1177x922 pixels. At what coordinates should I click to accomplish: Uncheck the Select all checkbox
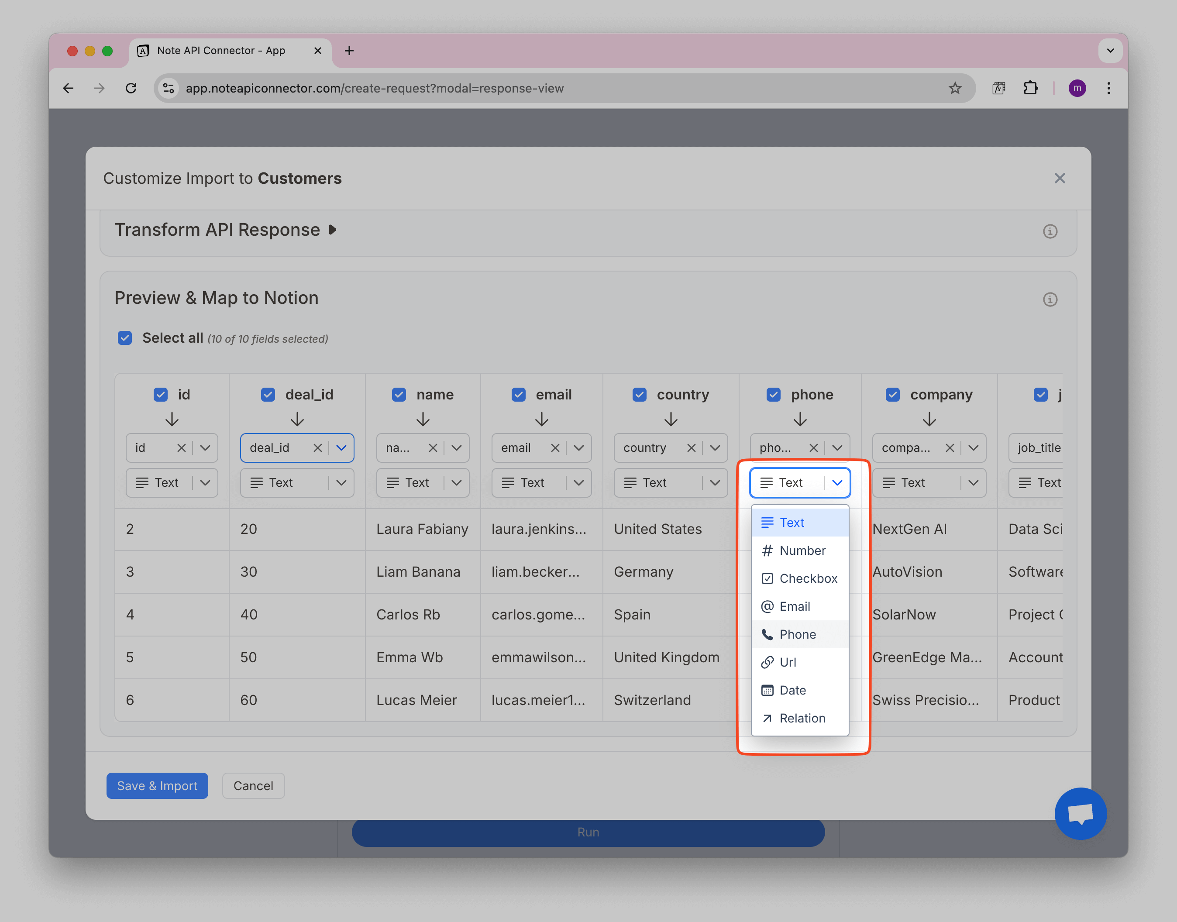click(x=125, y=338)
